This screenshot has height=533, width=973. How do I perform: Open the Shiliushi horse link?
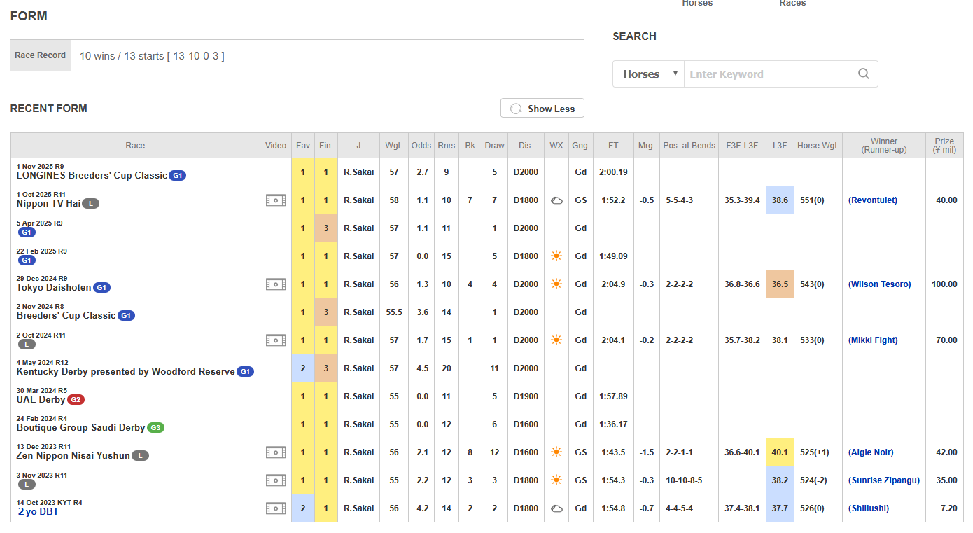(x=869, y=508)
